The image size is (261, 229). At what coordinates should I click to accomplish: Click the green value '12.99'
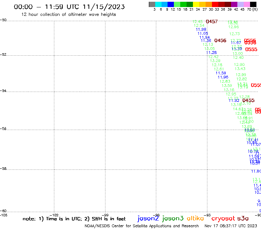point(241,75)
